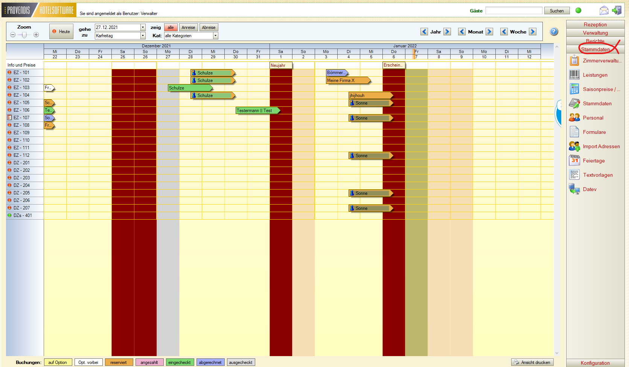629x367 pixels.
Task: Open the Datev export icon
Action: click(x=574, y=189)
